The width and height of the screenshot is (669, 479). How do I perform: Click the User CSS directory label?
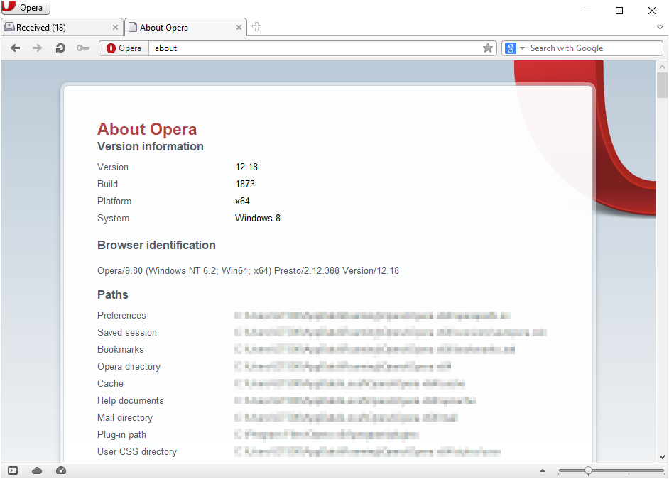pos(136,452)
